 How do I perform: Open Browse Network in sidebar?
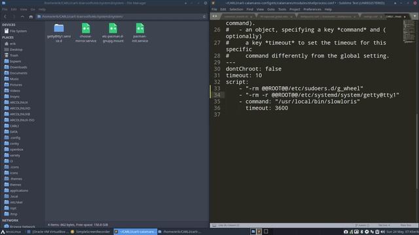[20, 227]
